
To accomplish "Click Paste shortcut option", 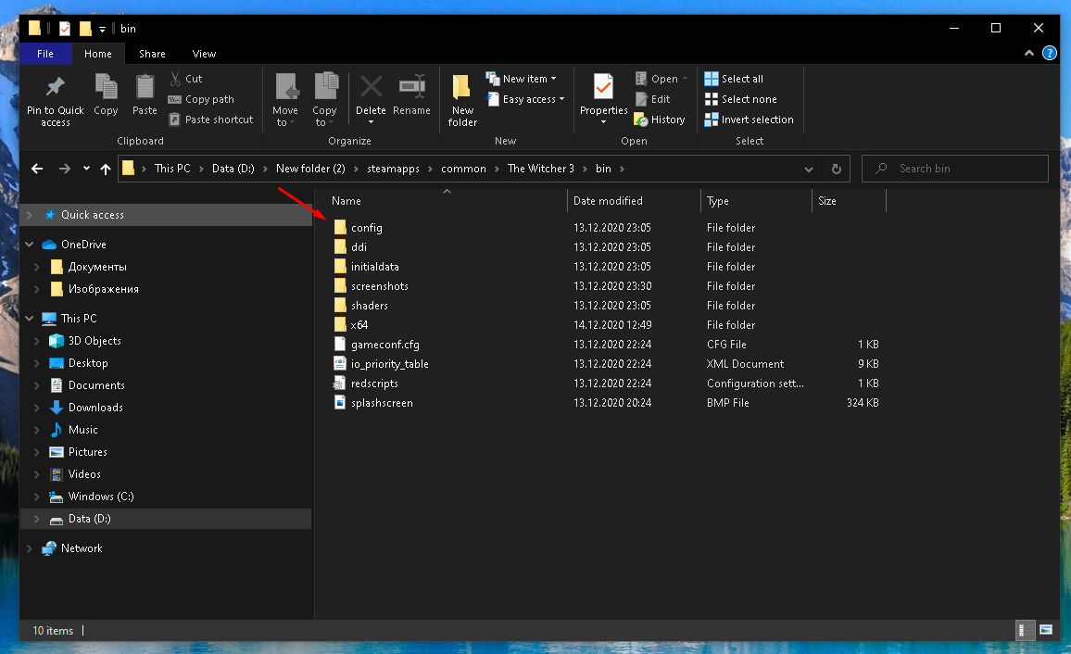I will tap(211, 119).
